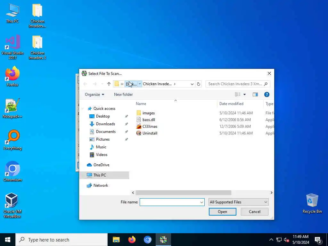Expand the breadcrumb chevron after Chicken Invade...
328x246 pixels.
175,84
